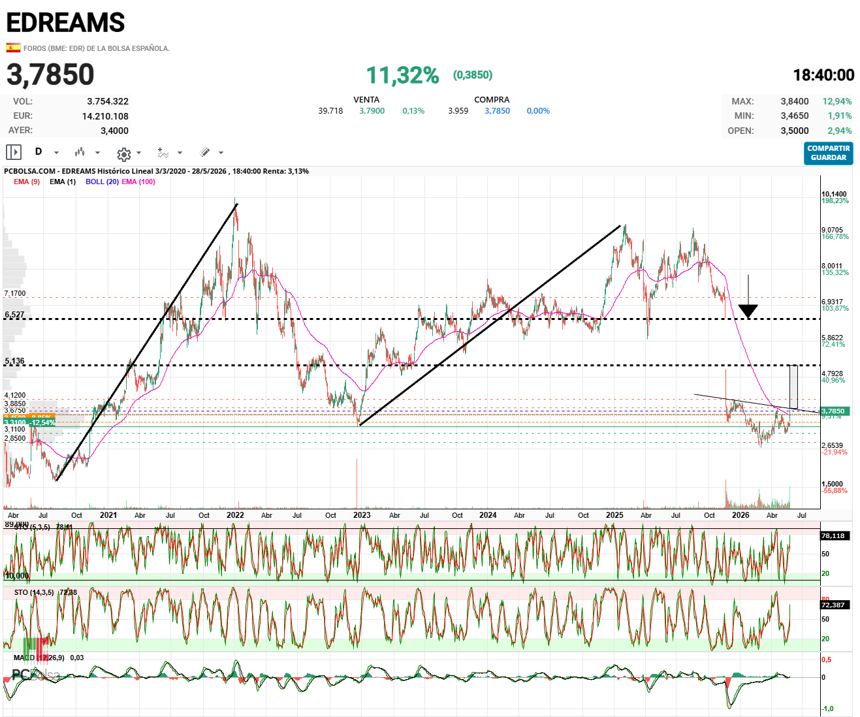The height and width of the screenshot is (717, 860).
Task: Click the Spanish flag icon
Action: pyautogui.click(x=13, y=48)
